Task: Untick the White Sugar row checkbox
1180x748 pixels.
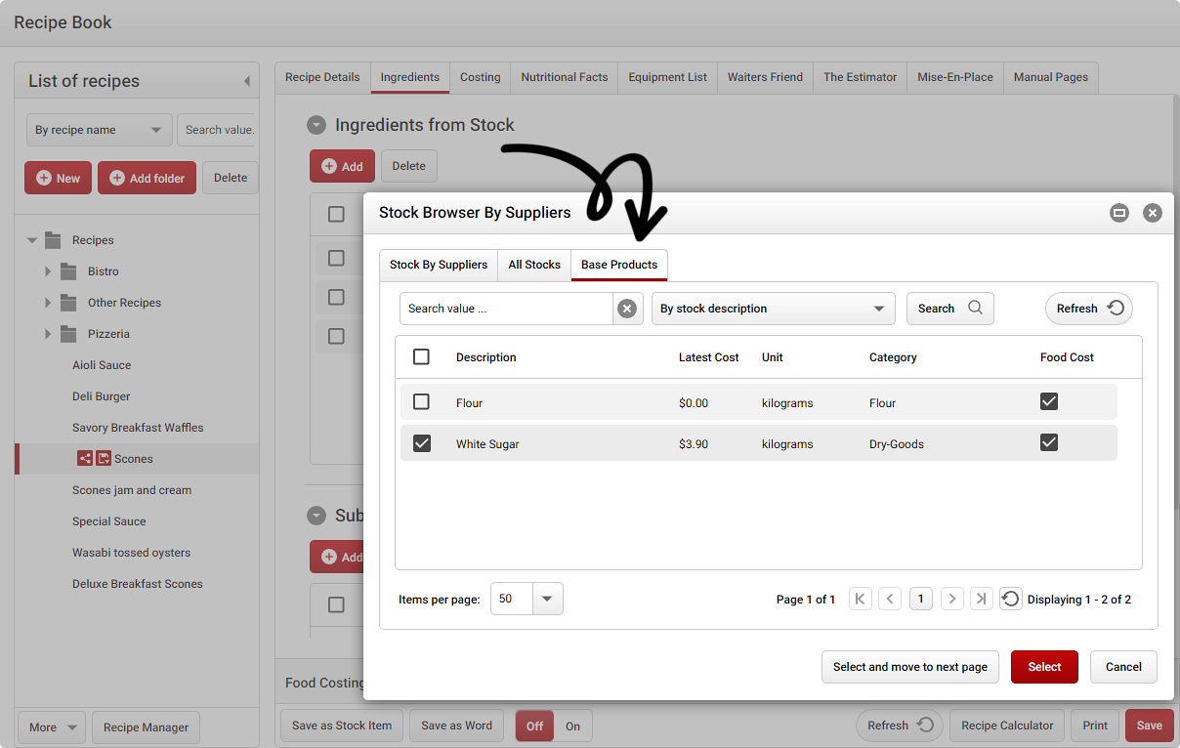Action: point(421,443)
